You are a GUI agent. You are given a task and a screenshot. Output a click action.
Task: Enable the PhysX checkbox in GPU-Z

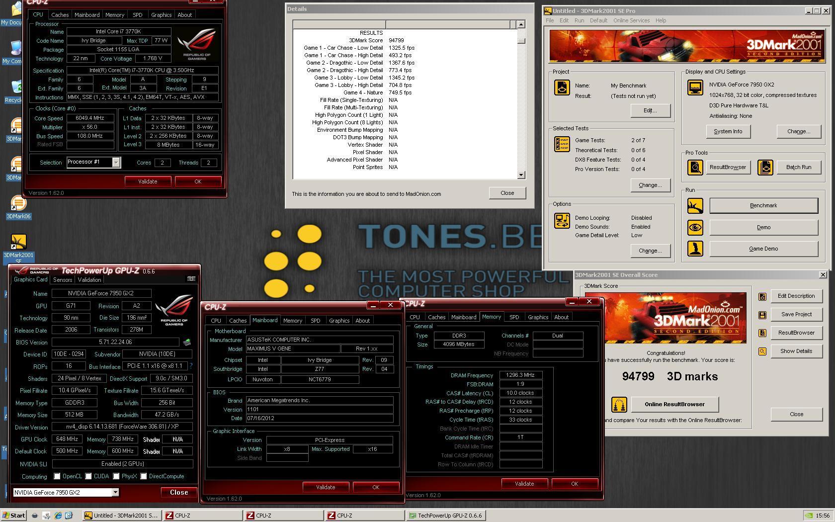pyautogui.click(x=116, y=476)
